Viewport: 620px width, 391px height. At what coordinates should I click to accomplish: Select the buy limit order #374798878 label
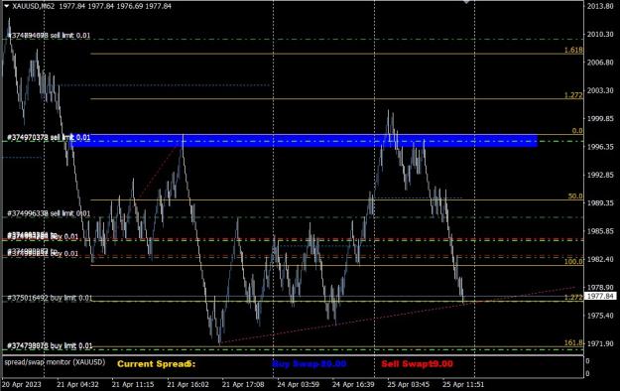(50, 346)
